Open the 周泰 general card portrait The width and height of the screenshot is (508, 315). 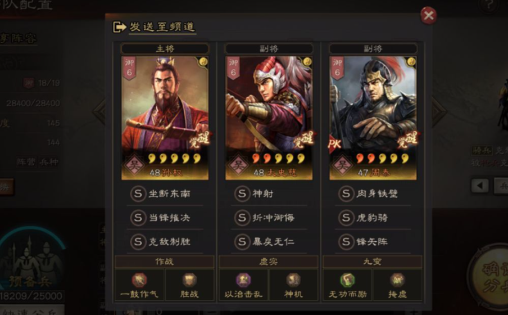(373, 118)
